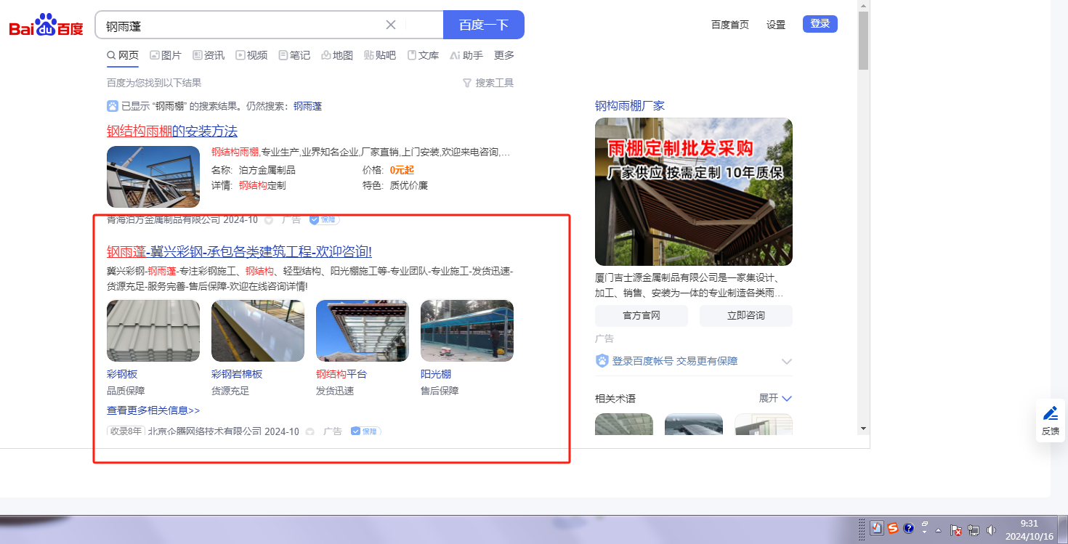The width and height of the screenshot is (1068, 544).
Task: Open 设置 in the top bar
Action: click(x=776, y=25)
